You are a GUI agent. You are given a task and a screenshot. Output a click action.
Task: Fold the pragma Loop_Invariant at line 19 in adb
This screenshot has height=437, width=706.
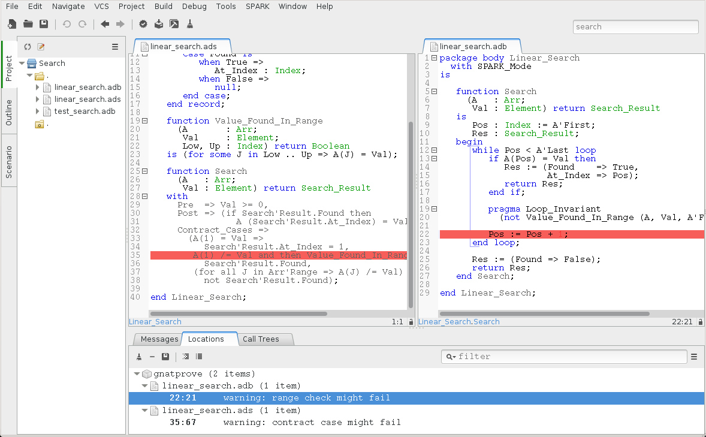(434, 209)
